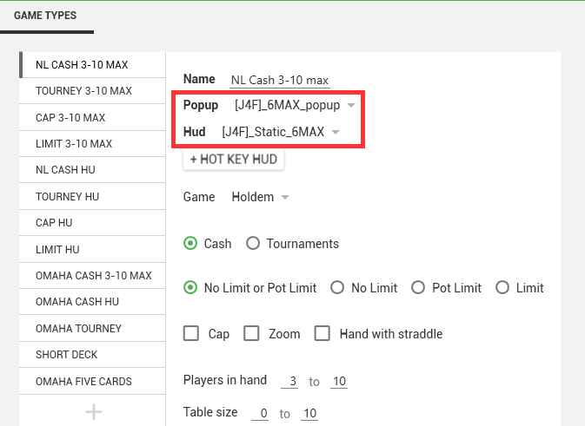The width and height of the screenshot is (585, 426).
Task: Select the Limit radio button
Action: (x=502, y=288)
